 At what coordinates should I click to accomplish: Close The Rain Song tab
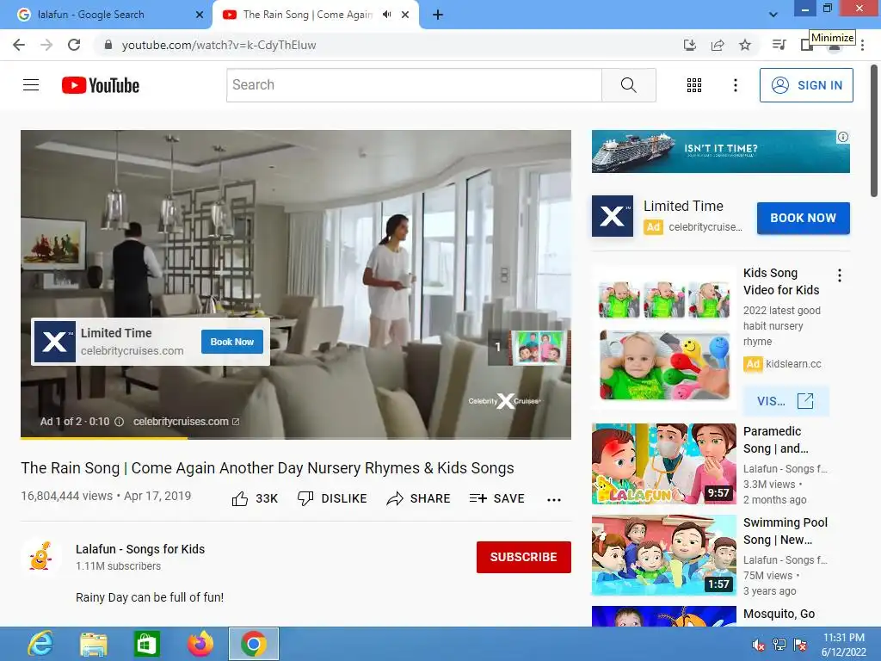[x=405, y=15]
